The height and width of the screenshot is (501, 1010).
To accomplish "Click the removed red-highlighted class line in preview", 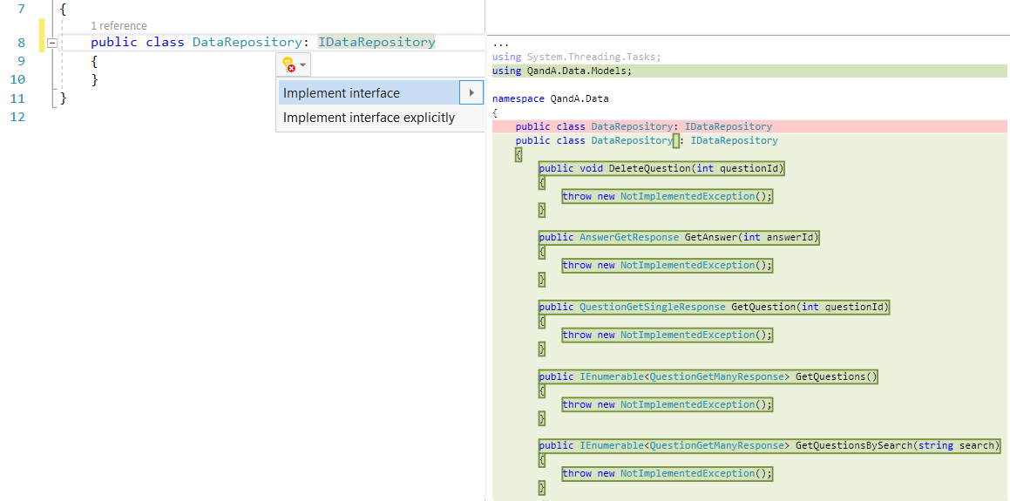I will click(x=643, y=126).
